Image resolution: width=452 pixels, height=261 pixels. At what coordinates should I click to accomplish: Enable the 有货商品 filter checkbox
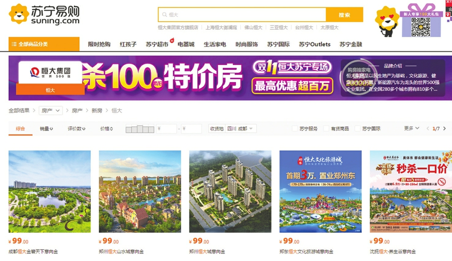(x=326, y=129)
